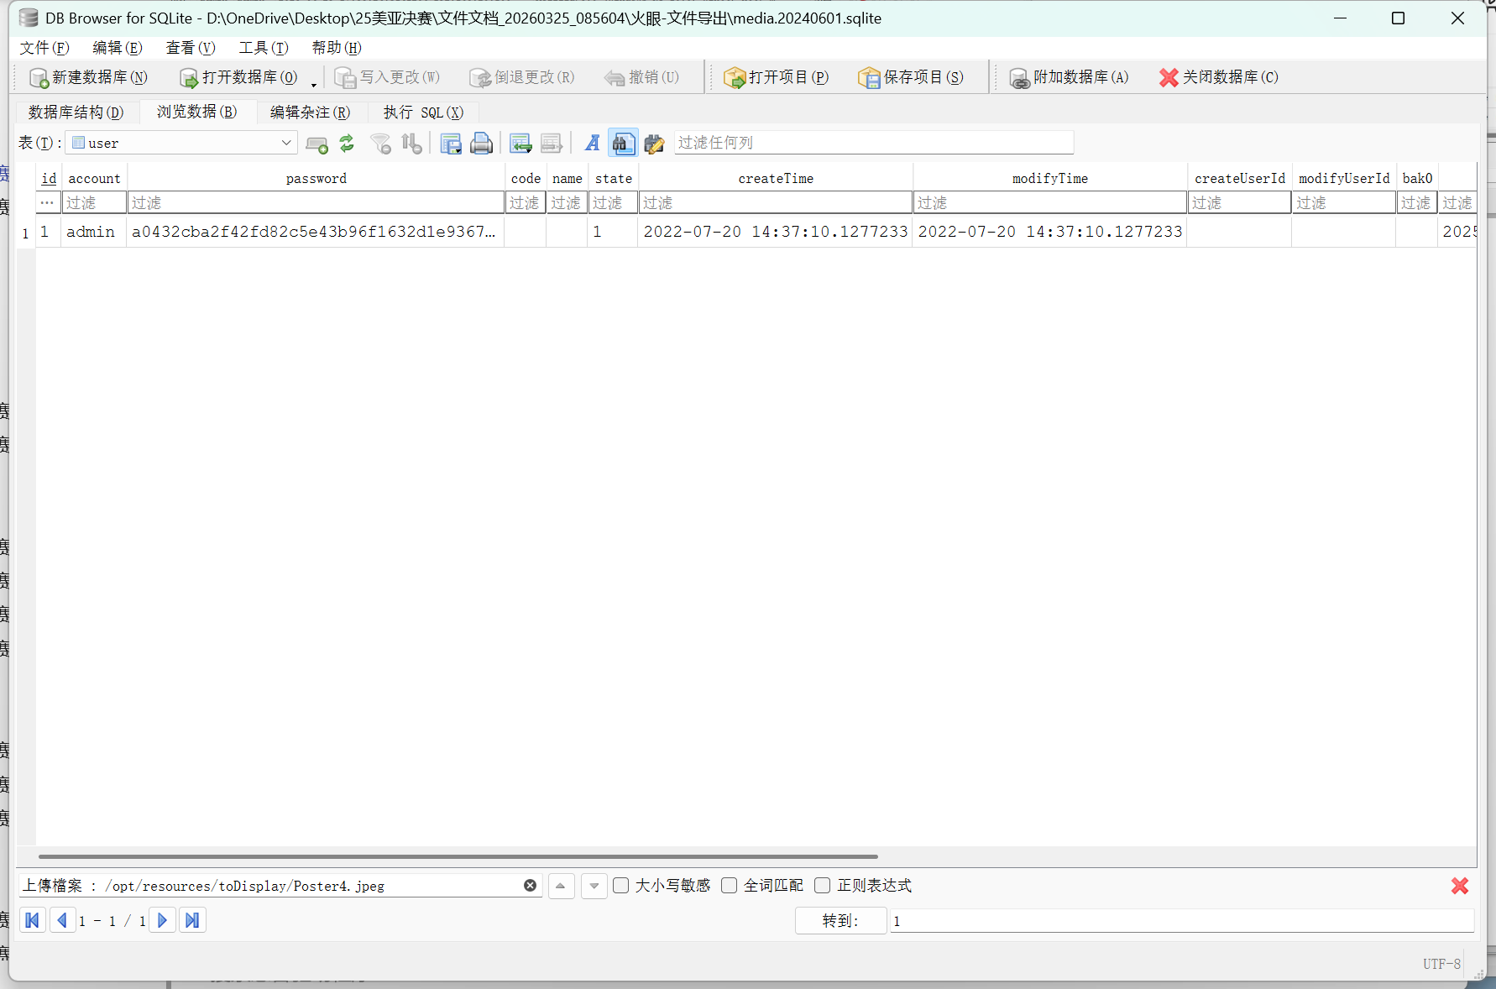Click the clear sorting arrows icon
Viewport: 1496px width, 989px height.
[411, 144]
